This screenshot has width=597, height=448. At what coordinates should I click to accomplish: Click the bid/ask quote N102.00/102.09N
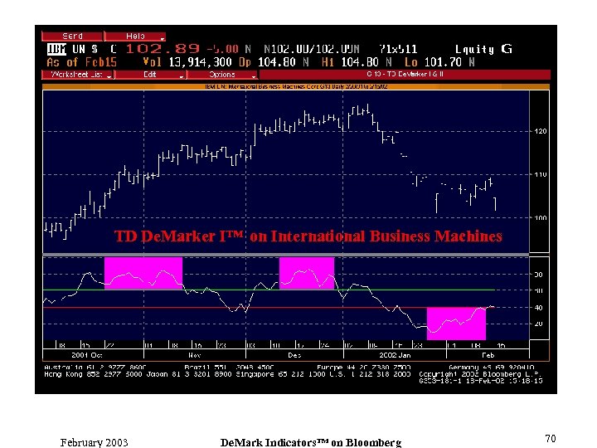click(x=312, y=49)
